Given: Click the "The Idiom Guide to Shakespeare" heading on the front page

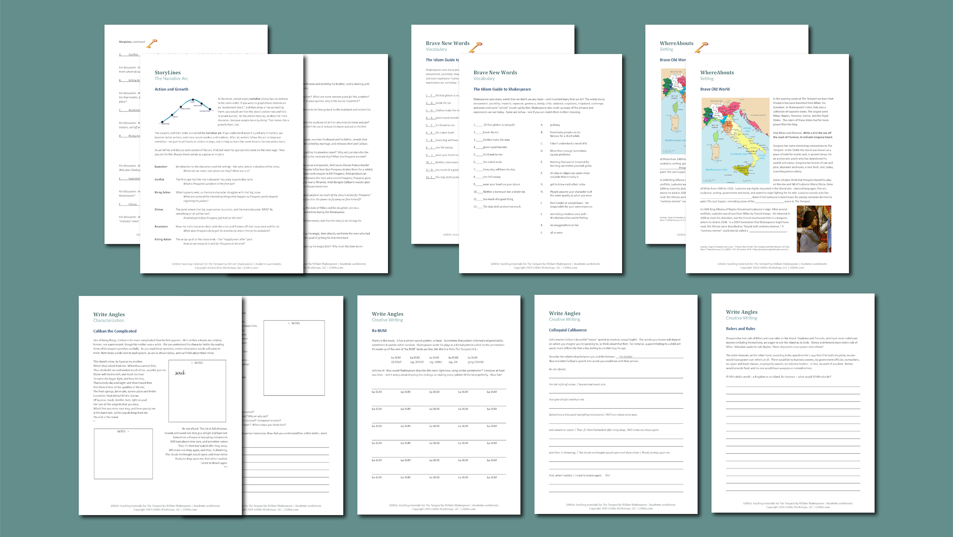Looking at the screenshot, I should pyautogui.click(x=502, y=89).
